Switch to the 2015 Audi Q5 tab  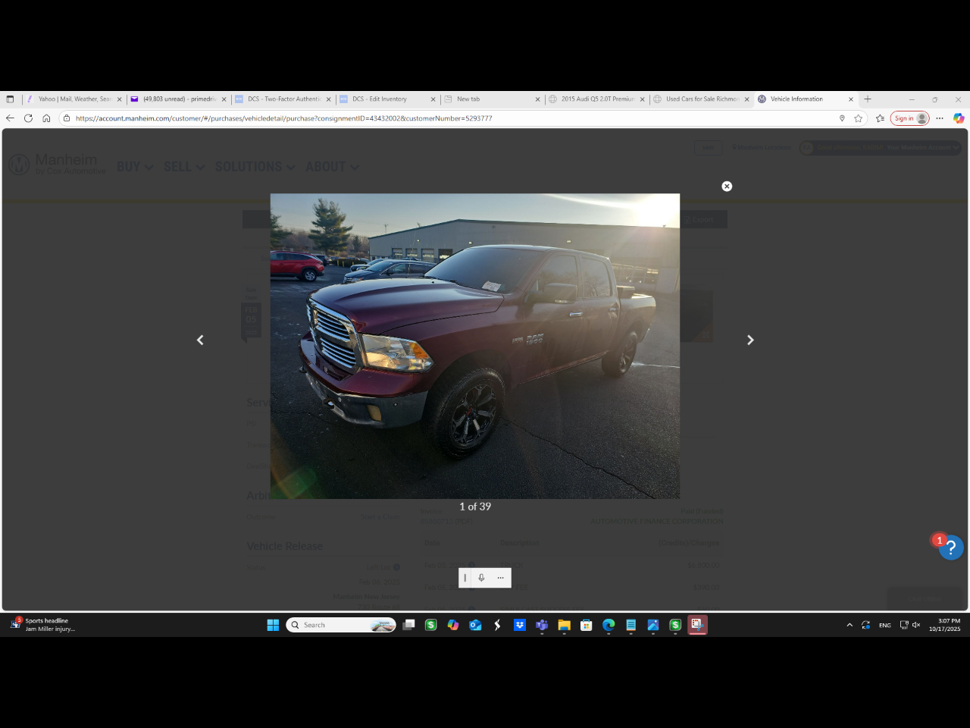coord(596,99)
